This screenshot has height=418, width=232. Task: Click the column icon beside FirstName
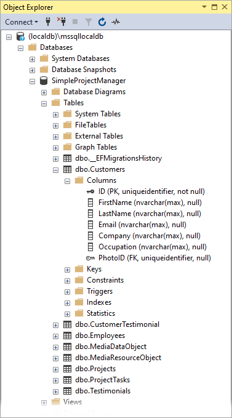coord(90,203)
